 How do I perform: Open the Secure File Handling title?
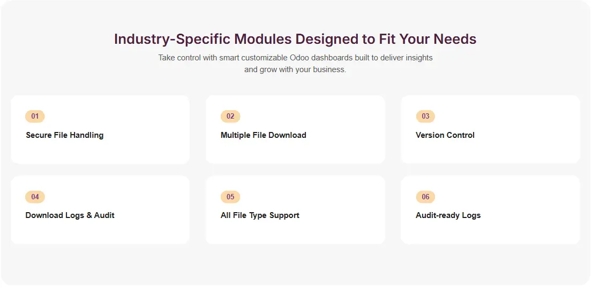(65, 135)
